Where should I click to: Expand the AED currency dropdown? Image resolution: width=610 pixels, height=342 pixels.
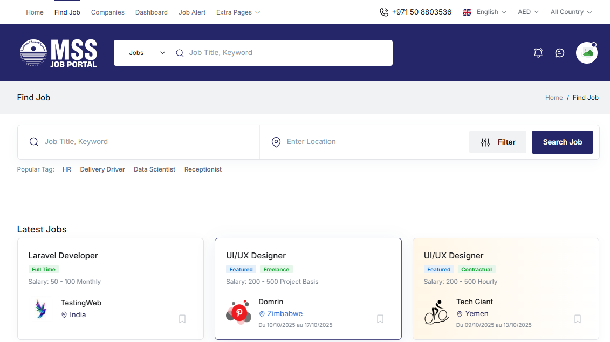528,12
